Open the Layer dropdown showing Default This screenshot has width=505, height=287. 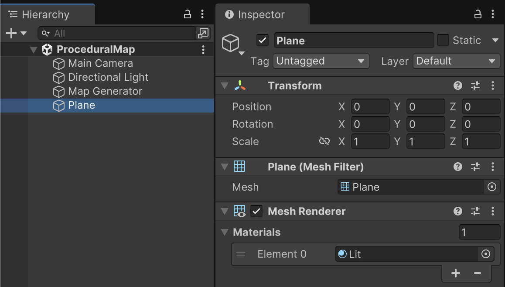456,61
